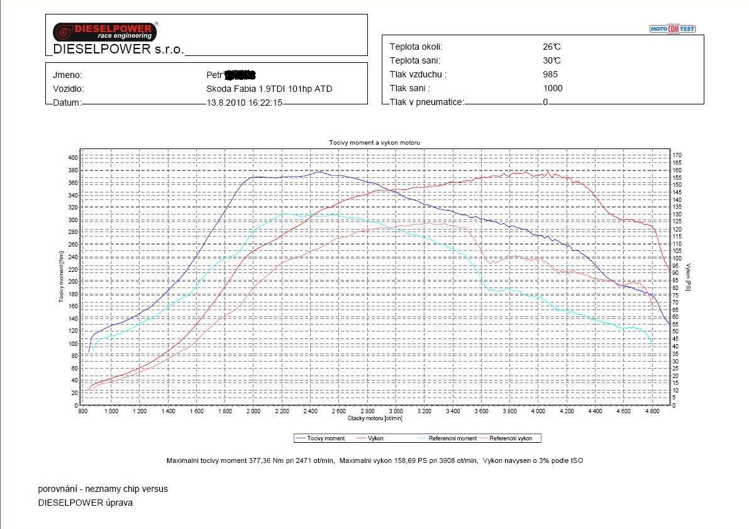Image resolution: width=749 pixels, height=529 pixels.
Task: Click the Teplota sani value 30°C
Action: [552, 60]
